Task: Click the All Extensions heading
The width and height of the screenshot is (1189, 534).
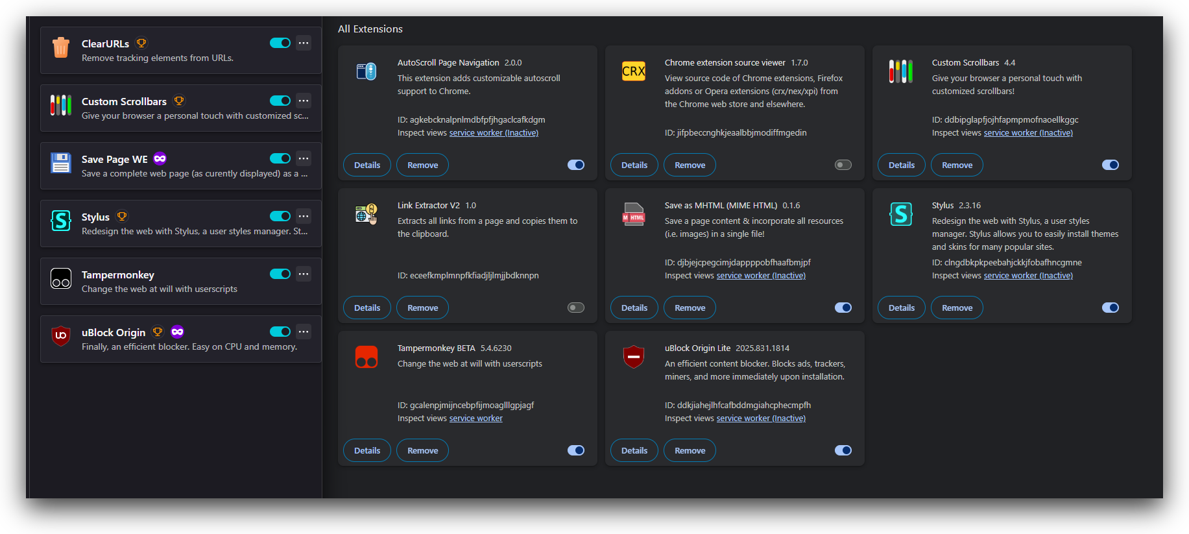Action: click(370, 29)
